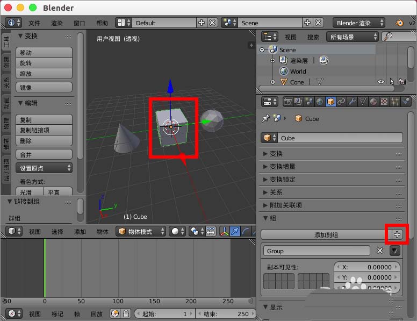The width and height of the screenshot is (417, 321).
Task: Click the Blender logo icon in header
Action: pos(399,23)
